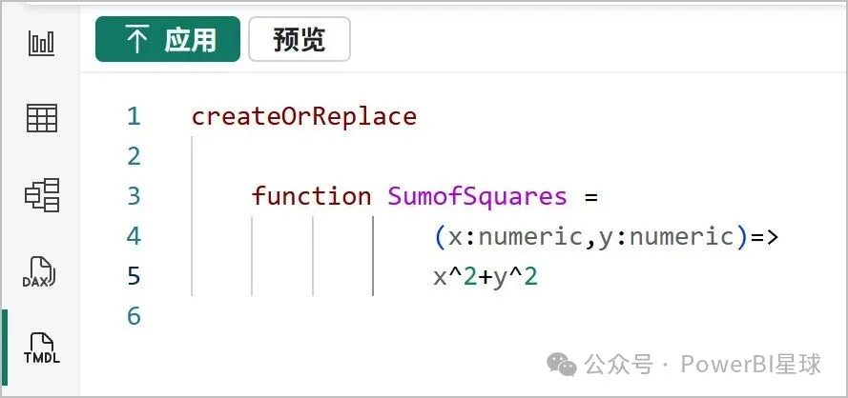Screen dimensions: 848x398
Task: Click line number 6 in the gutter
Action: [x=134, y=316]
